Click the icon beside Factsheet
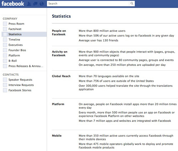Screen dimensions: 178x151 (x=5, y=29)
